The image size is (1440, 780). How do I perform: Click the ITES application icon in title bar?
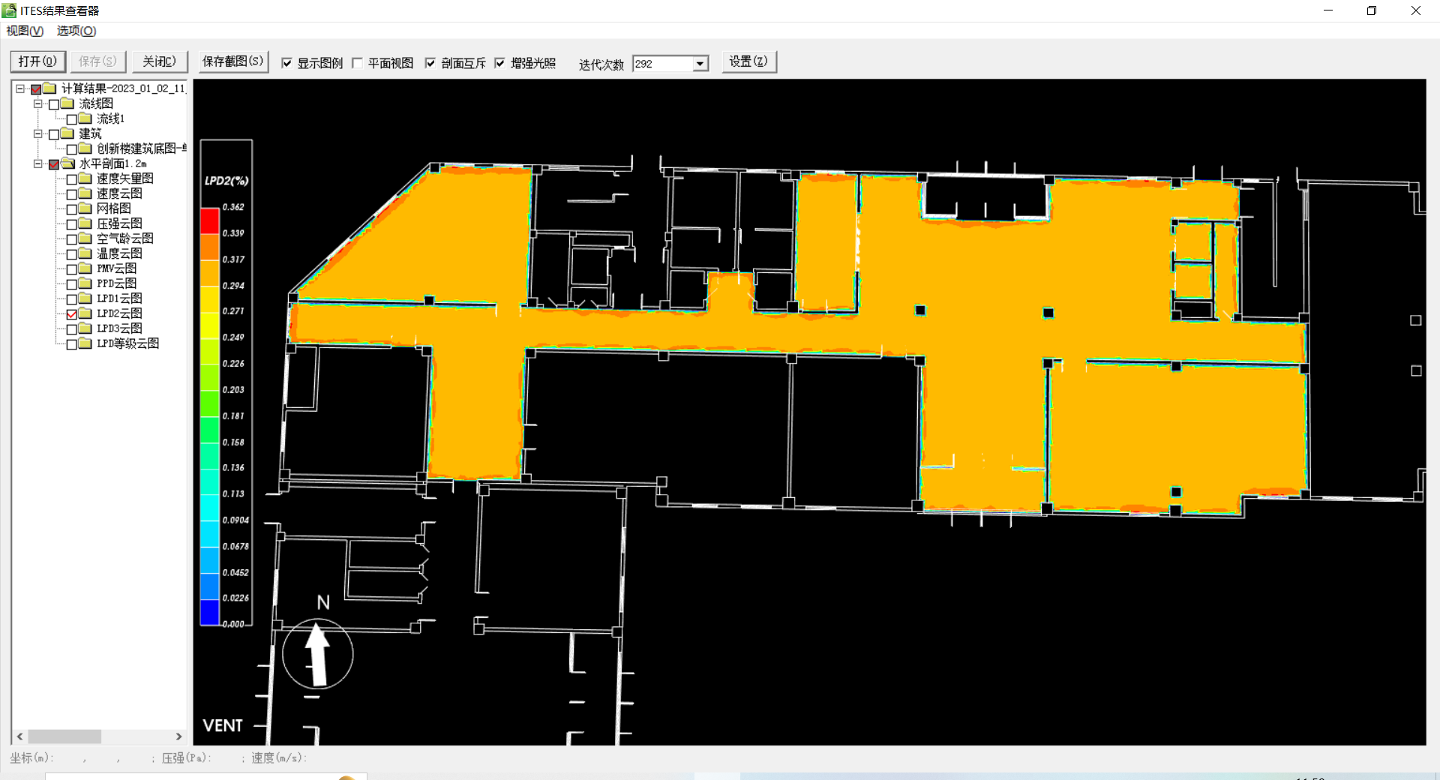tap(9, 10)
